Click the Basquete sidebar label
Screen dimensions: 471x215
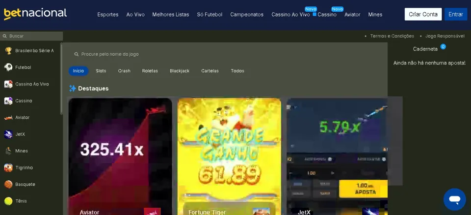[25, 185]
